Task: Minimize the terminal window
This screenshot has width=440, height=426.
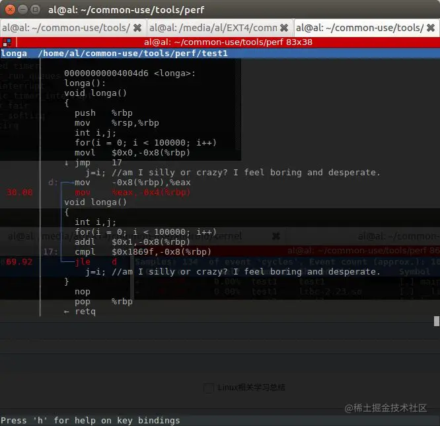Action: point(22,10)
